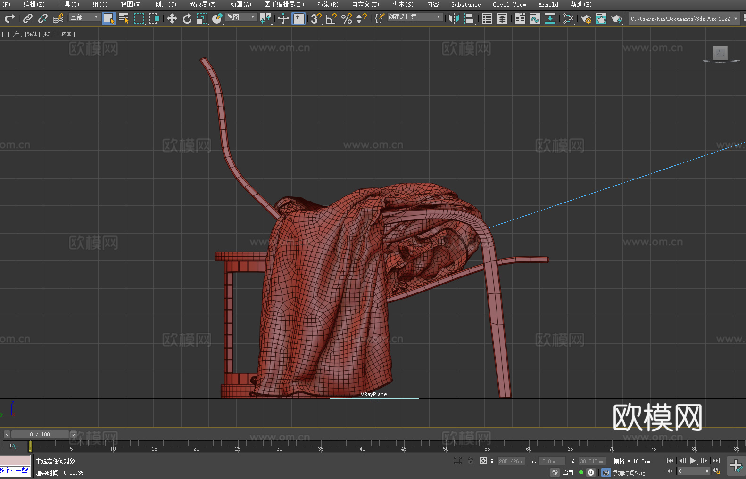Open viewport [标准] settings label menu
Viewport: 746px width, 479px height.
32,34
